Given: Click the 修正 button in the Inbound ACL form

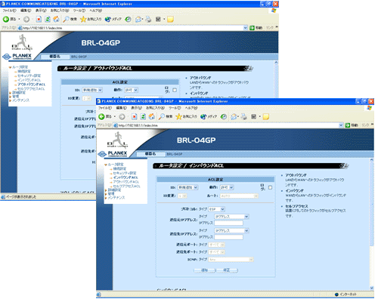Looking at the screenshot, I should (x=227, y=270).
